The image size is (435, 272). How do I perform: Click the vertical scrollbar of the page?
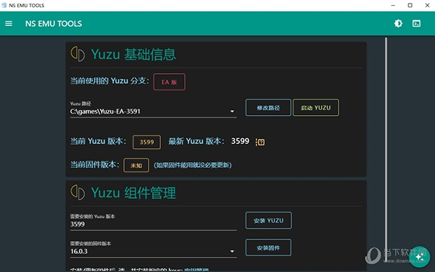[386, 150]
